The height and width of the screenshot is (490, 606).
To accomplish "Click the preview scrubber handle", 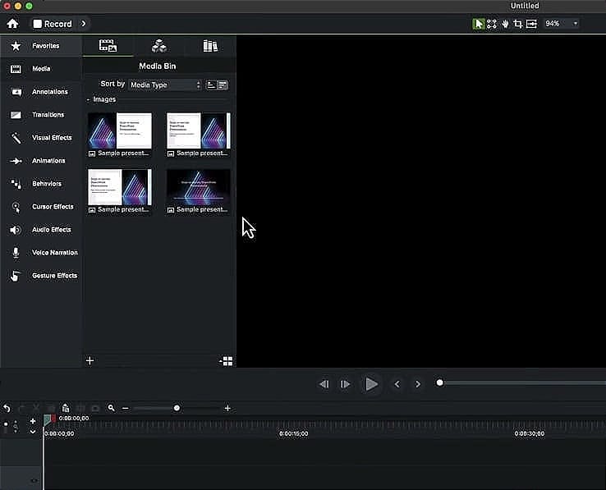I will click(x=439, y=382).
